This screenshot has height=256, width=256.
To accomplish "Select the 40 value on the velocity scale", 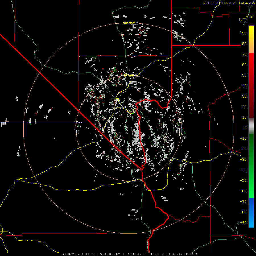I will (244, 86).
